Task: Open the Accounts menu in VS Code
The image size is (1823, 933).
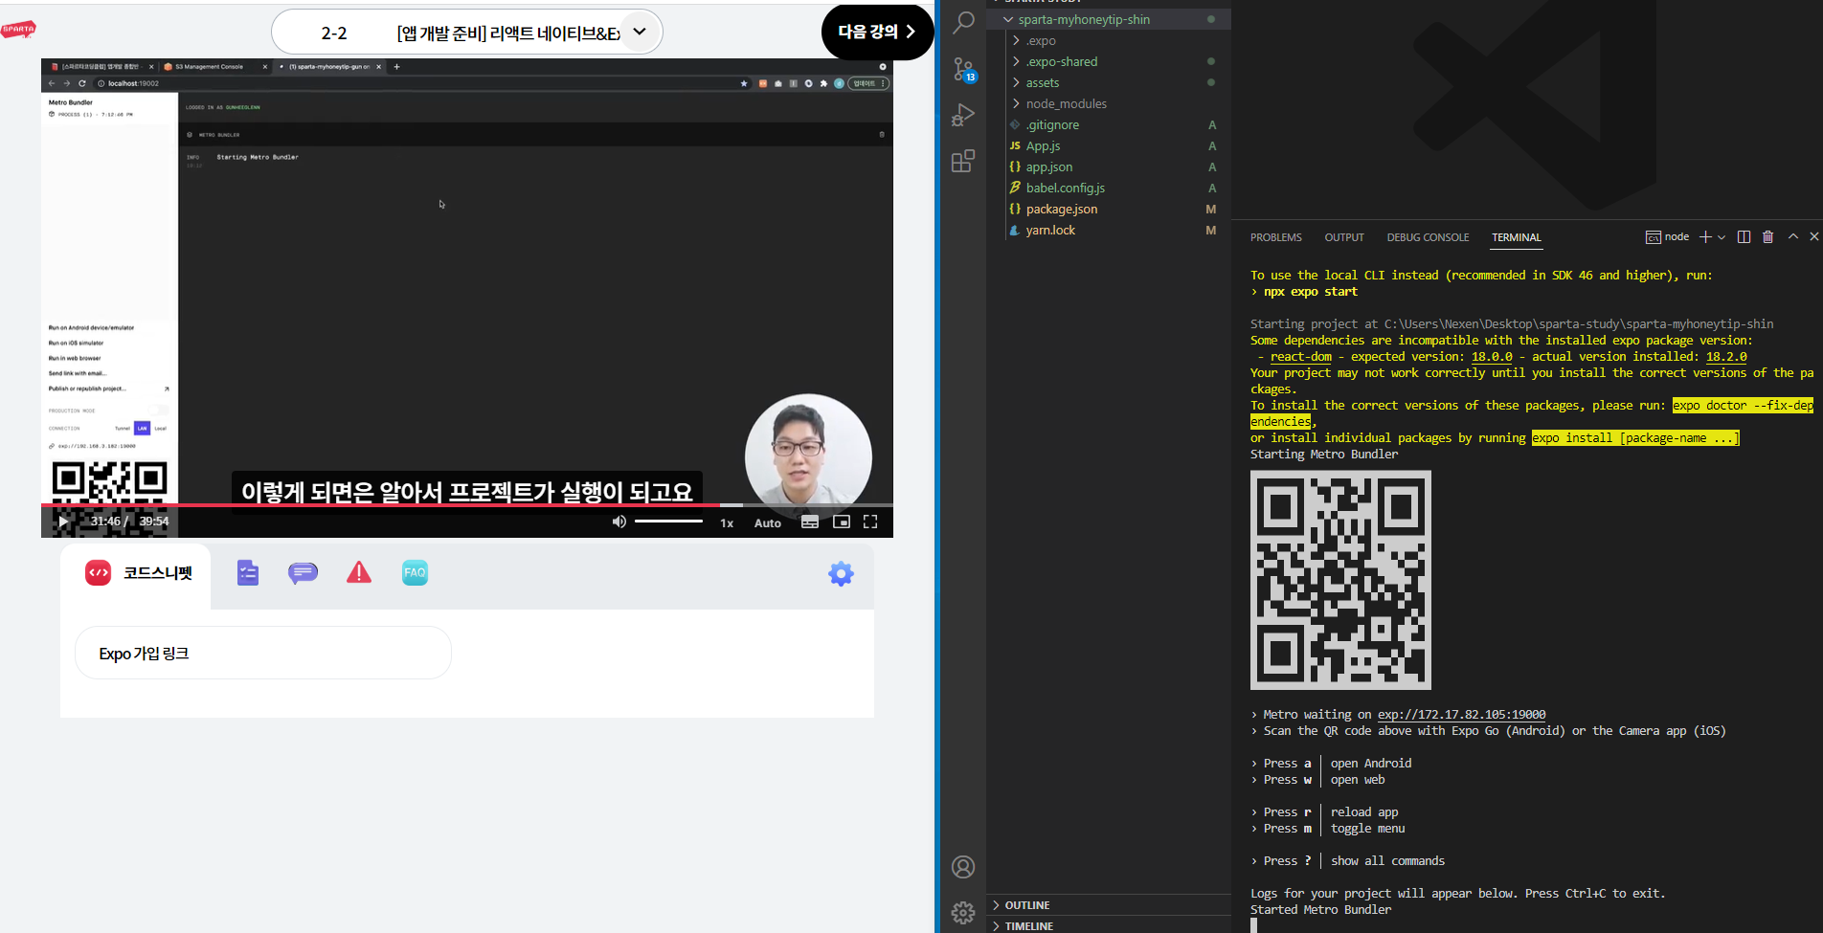Action: (963, 867)
